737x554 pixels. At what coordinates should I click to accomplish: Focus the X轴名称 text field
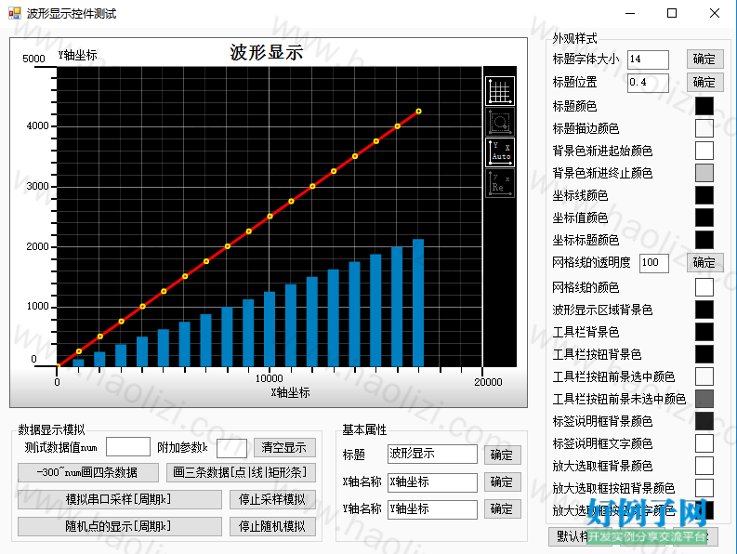click(x=432, y=482)
